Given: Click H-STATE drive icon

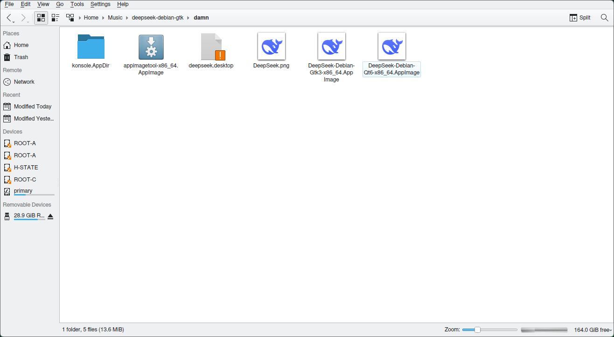Looking at the screenshot, I should [7, 168].
